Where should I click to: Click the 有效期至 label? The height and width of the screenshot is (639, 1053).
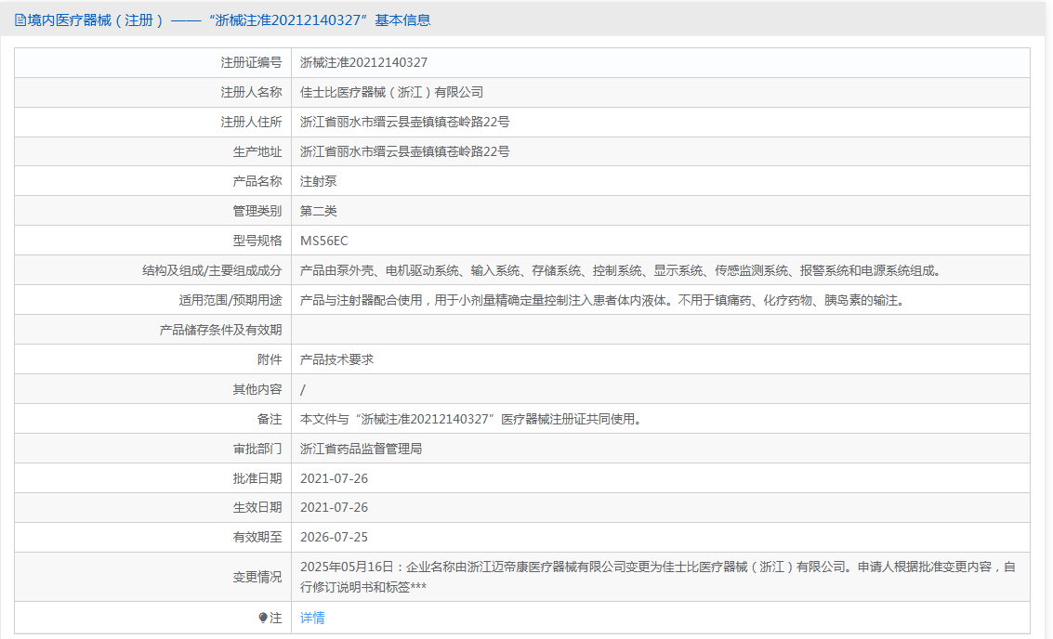(257, 537)
